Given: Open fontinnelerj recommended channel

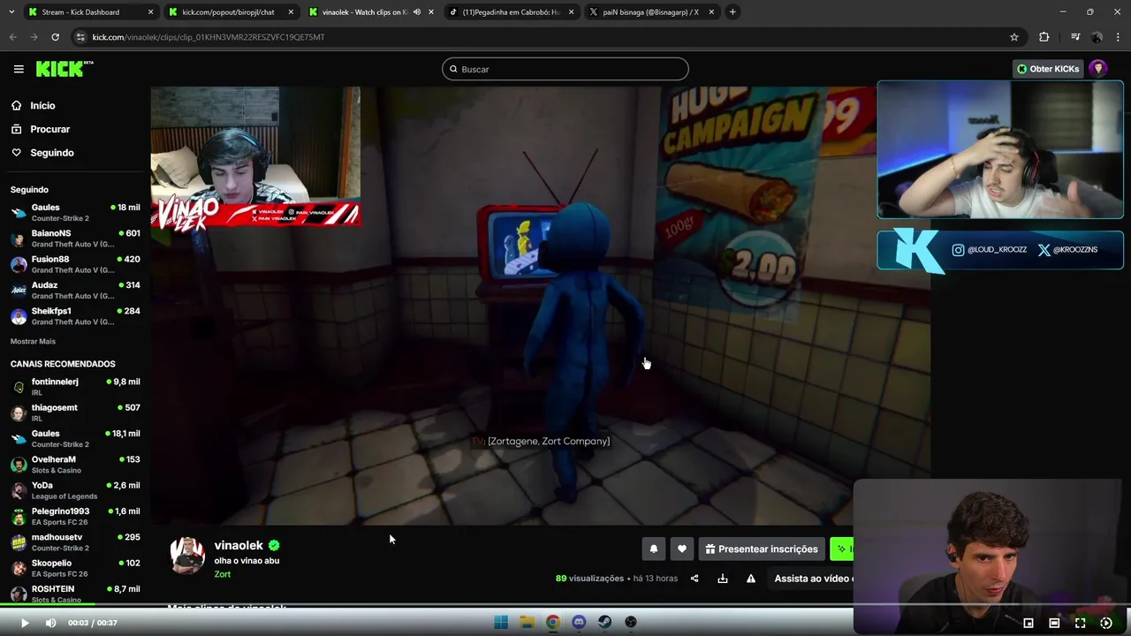Looking at the screenshot, I should [75, 387].
